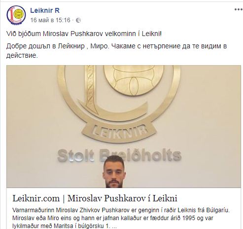243x229 pixels.
Task: Open the post timestamp 16 май в 15:16
Action: click(x=50, y=20)
